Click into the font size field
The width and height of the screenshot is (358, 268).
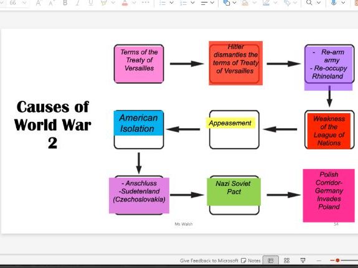coord(13,2)
